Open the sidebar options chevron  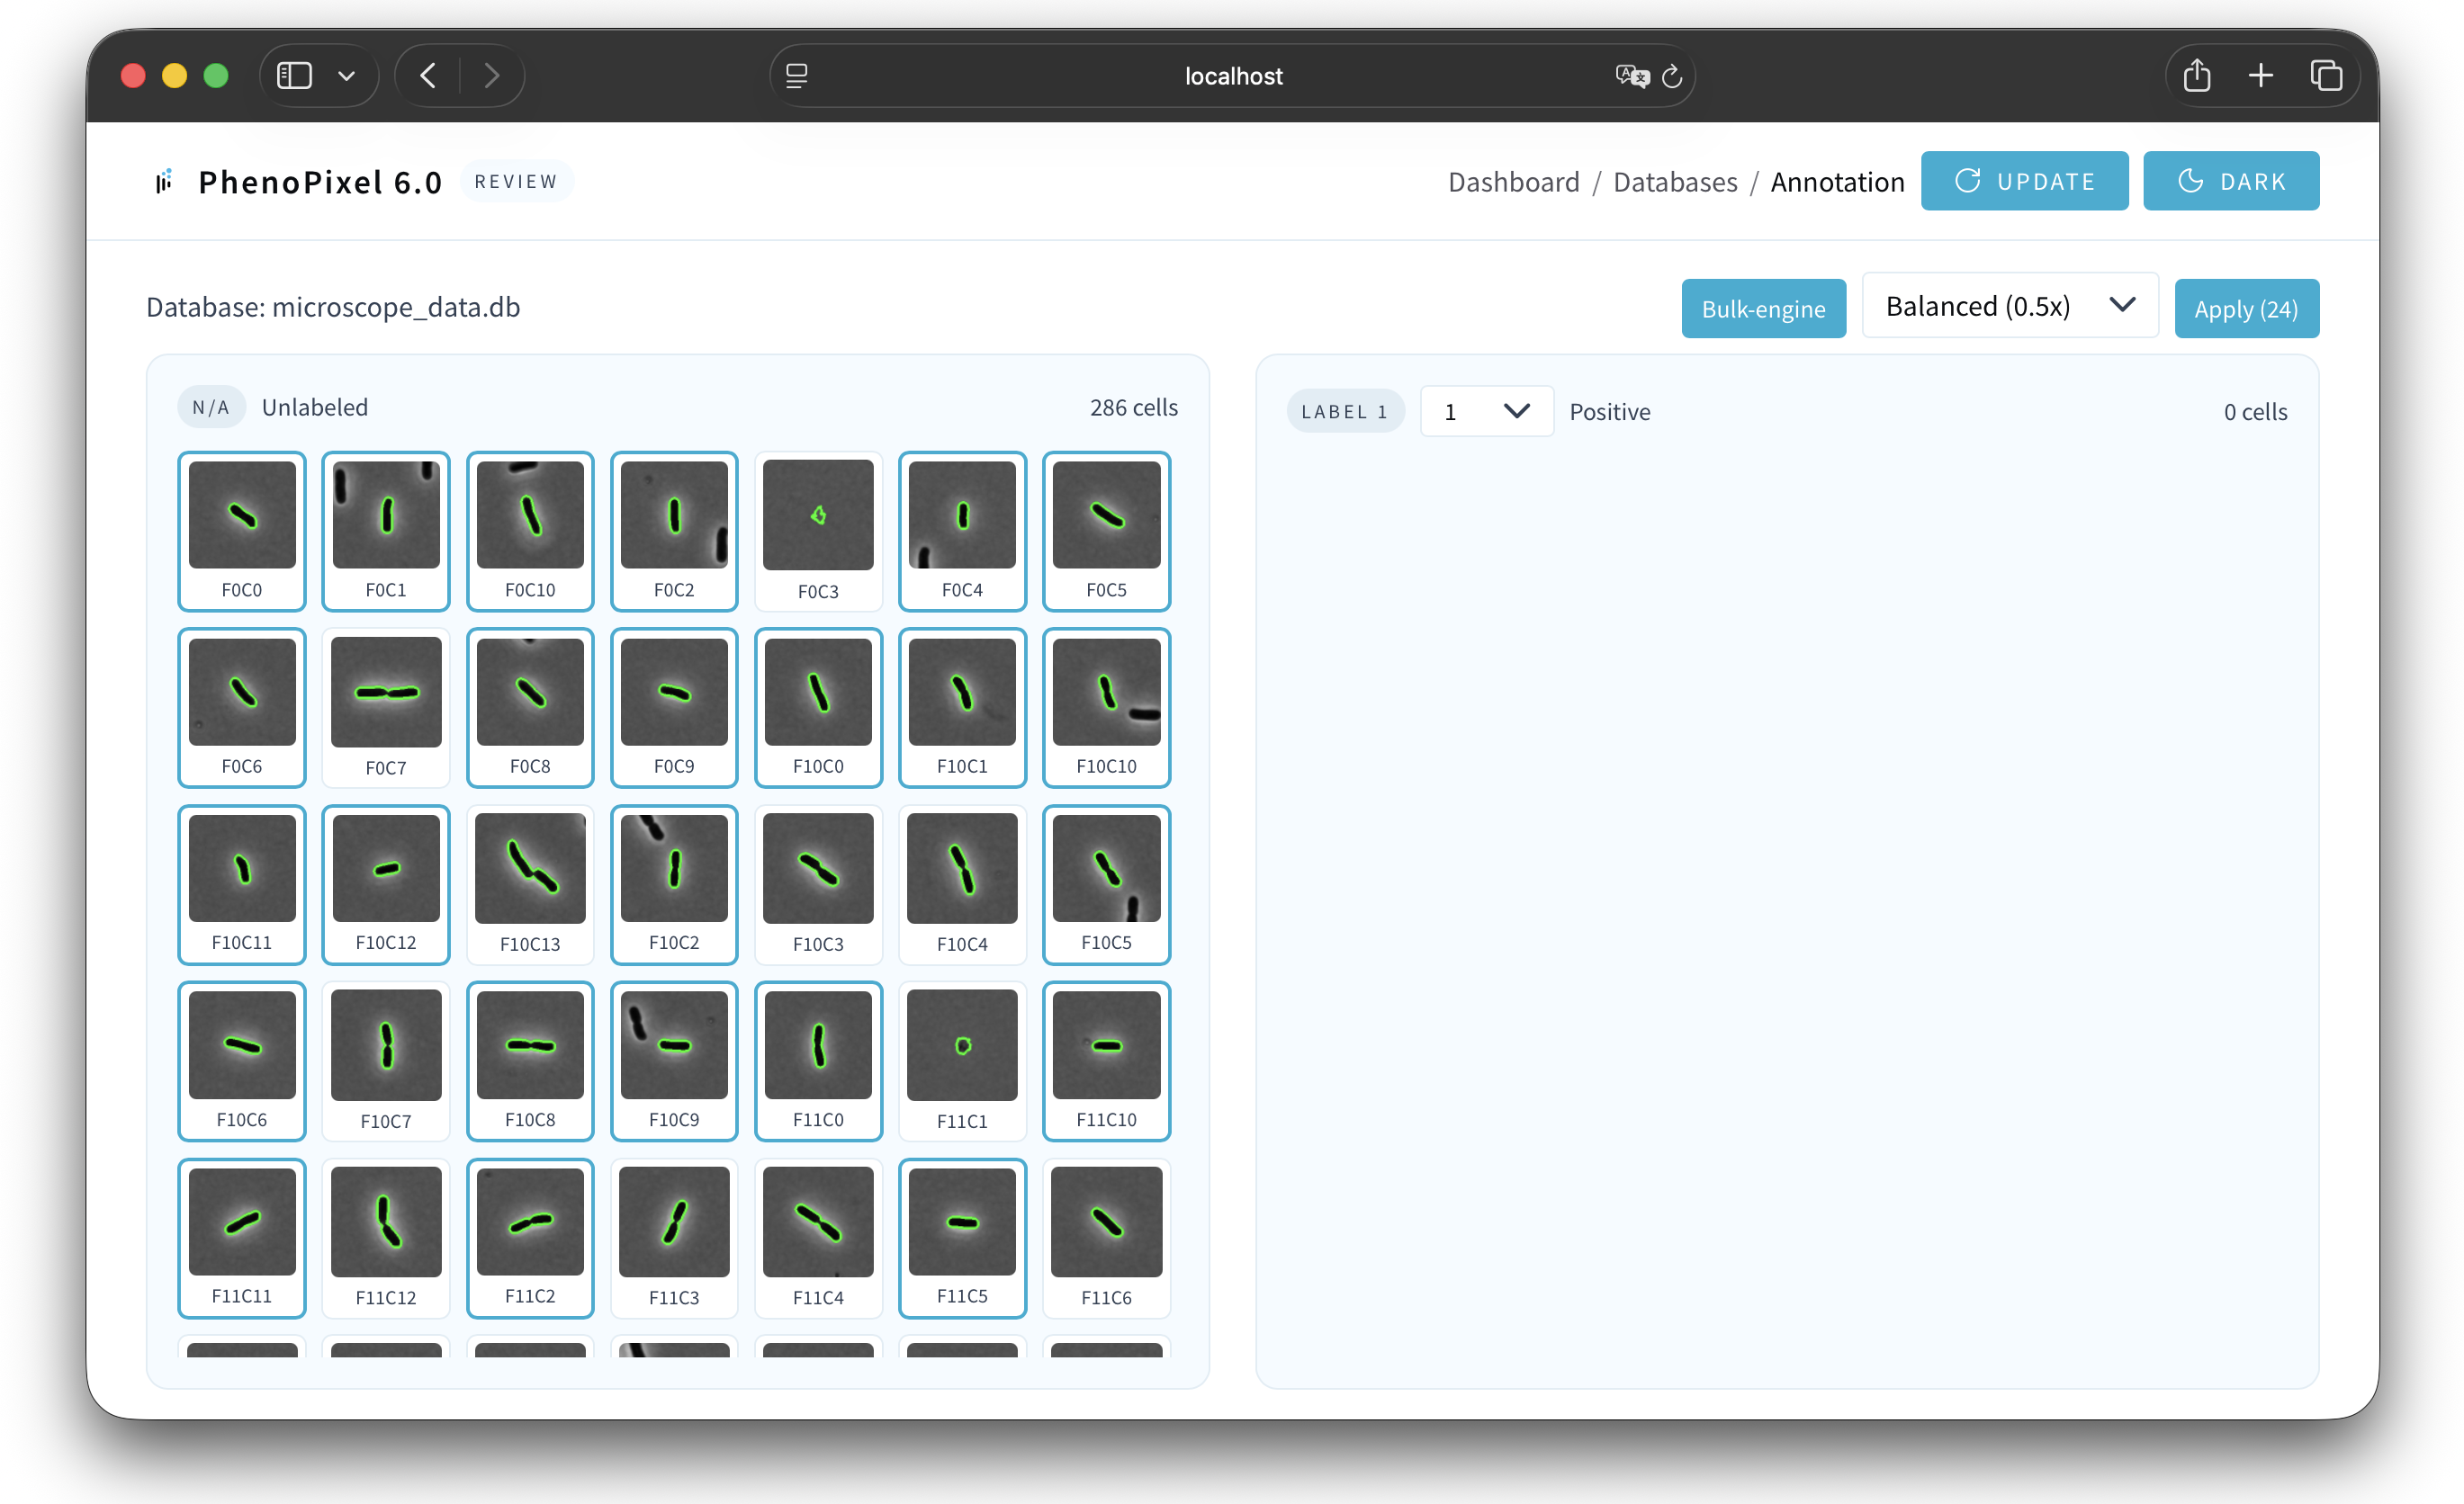point(347,76)
